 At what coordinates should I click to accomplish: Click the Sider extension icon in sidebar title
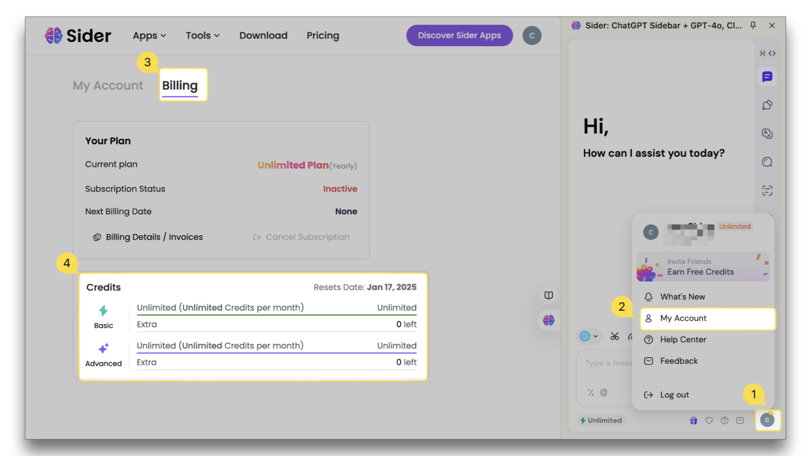coord(576,25)
